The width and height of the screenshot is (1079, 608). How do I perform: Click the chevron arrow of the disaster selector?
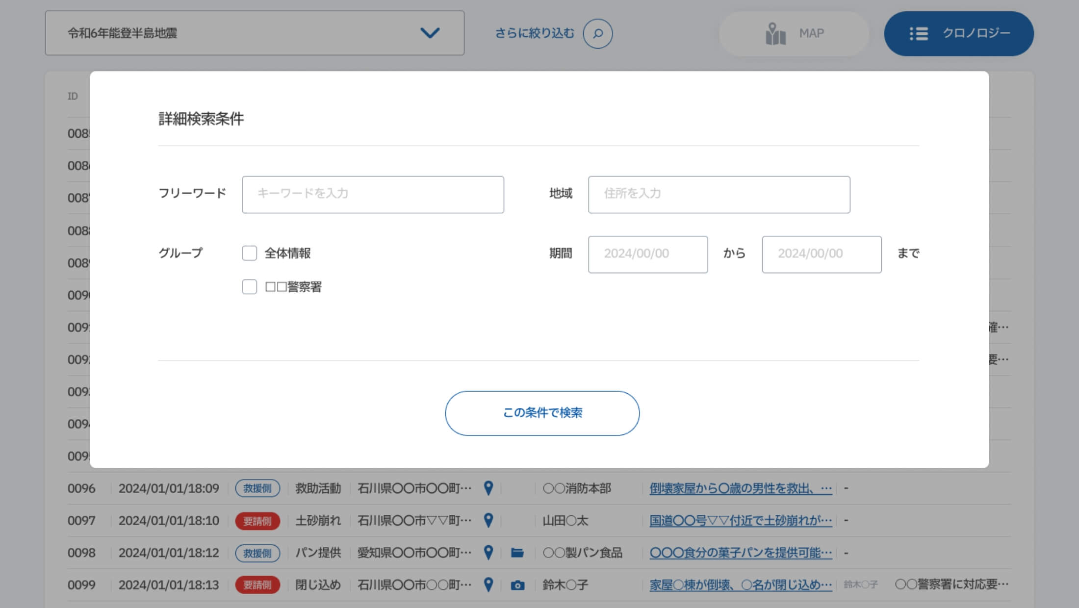tap(430, 33)
